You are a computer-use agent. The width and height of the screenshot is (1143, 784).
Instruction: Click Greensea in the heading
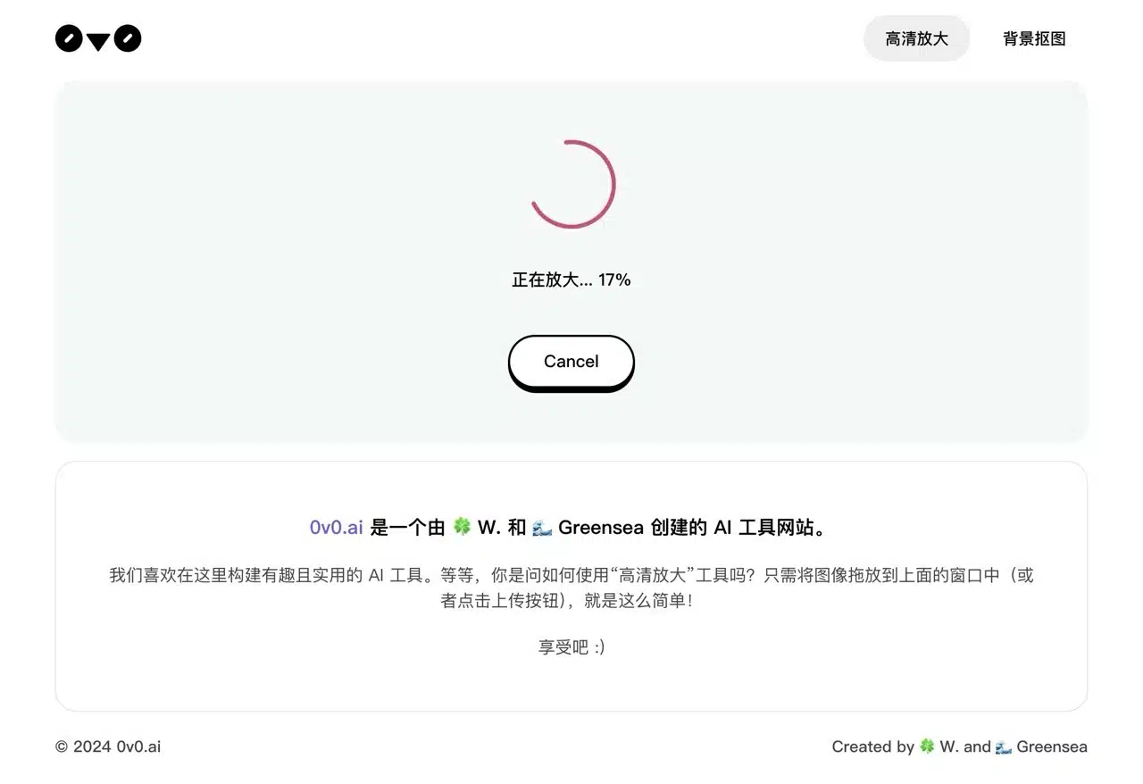[601, 528]
